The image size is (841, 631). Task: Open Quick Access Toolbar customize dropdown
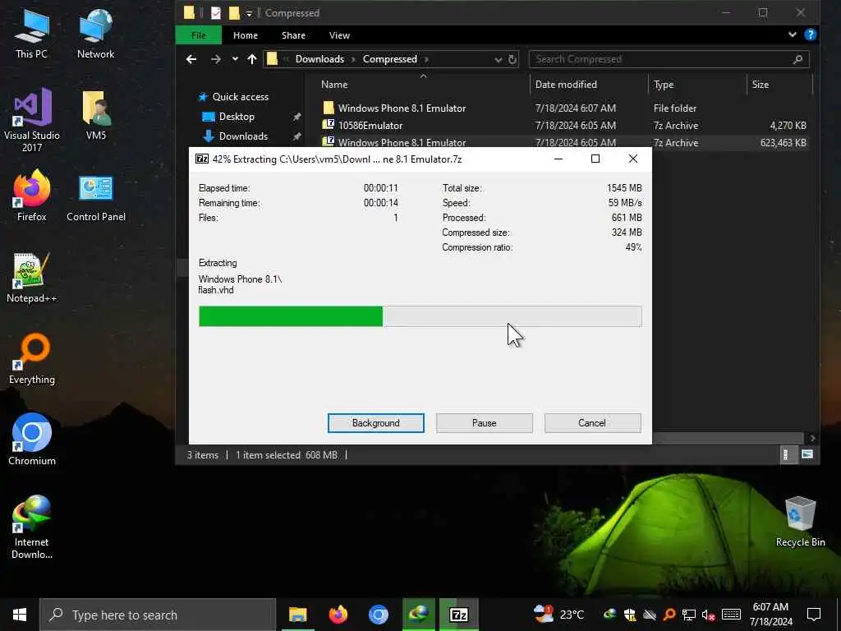click(x=249, y=13)
